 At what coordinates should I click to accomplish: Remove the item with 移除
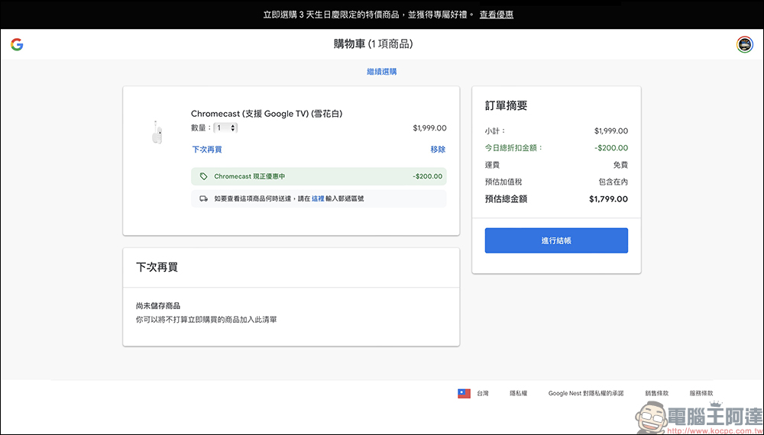coord(438,150)
